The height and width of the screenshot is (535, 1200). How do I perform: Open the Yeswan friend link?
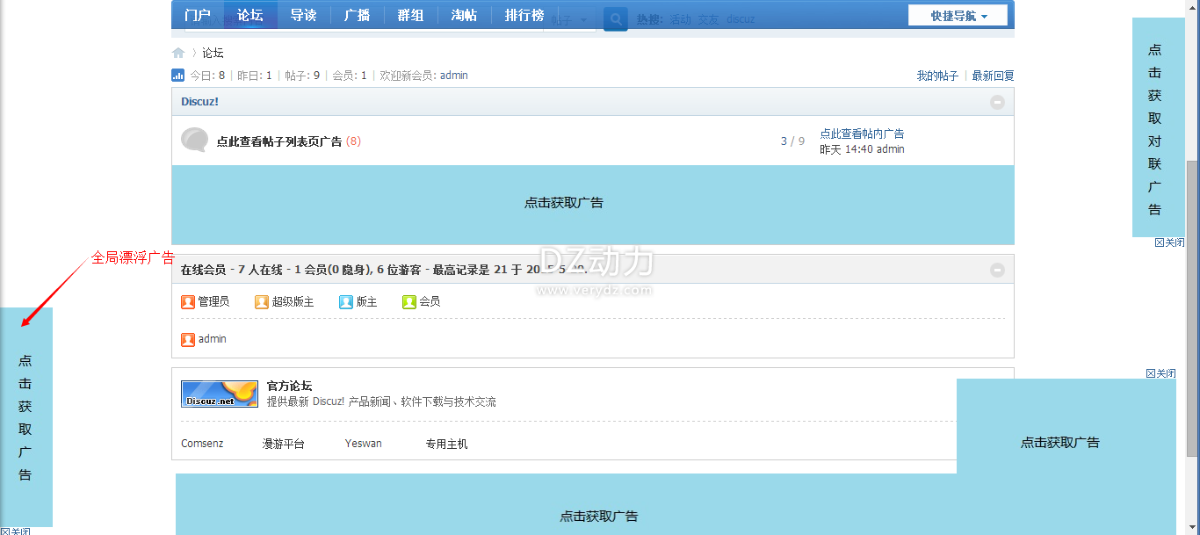[364, 444]
